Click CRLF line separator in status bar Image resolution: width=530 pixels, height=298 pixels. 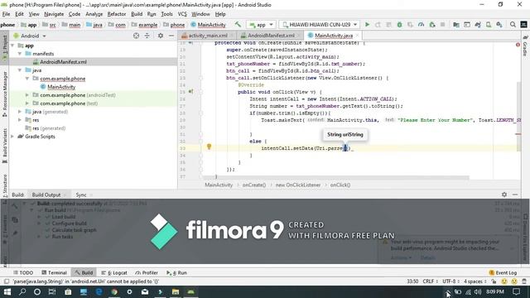click(x=430, y=281)
